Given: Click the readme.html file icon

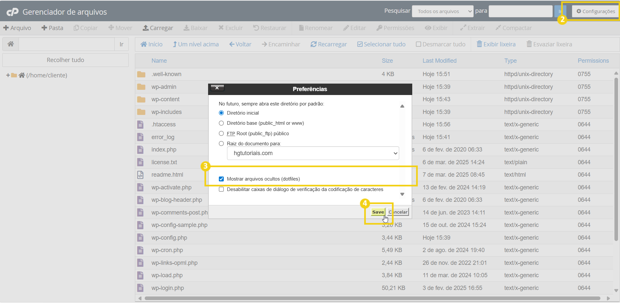Looking at the screenshot, I should tap(140, 175).
